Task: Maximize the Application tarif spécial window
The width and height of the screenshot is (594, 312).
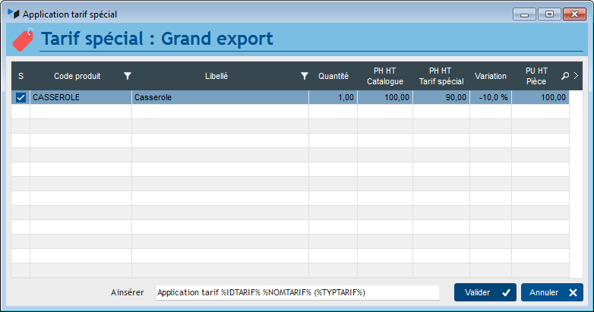Action: (x=549, y=14)
